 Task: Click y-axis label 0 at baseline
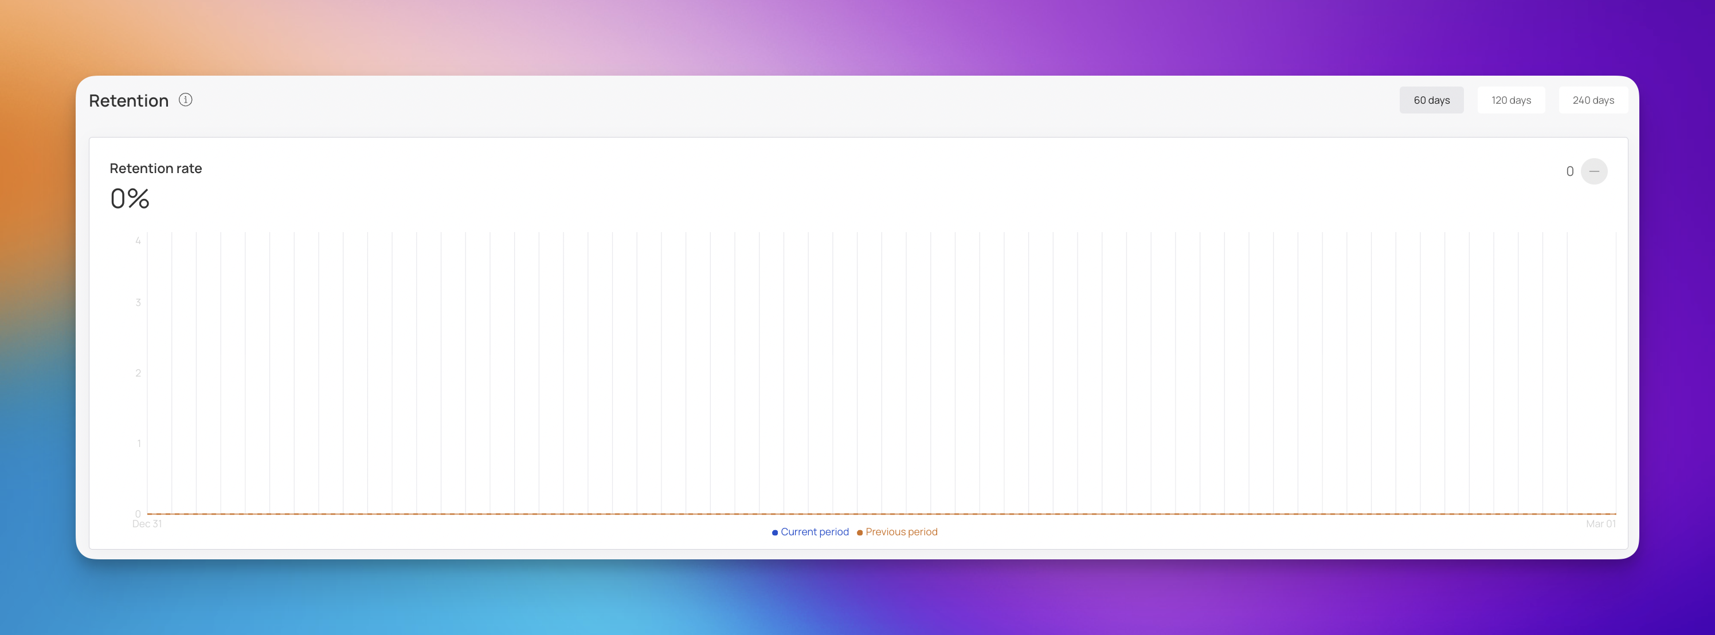138,514
